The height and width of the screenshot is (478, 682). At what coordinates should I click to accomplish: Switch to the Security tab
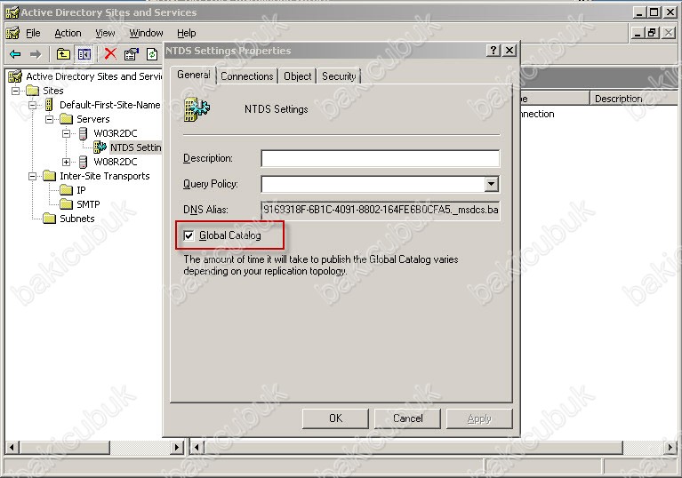click(339, 76)
